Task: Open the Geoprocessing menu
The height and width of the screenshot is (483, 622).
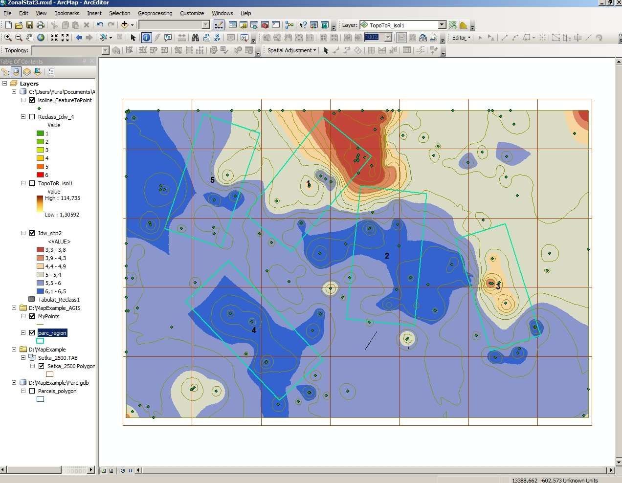Action: [x=155, y=13]
